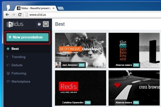Select the Slidus browser tab
This screenshot has height=107, width=161.
pos(36,8)
